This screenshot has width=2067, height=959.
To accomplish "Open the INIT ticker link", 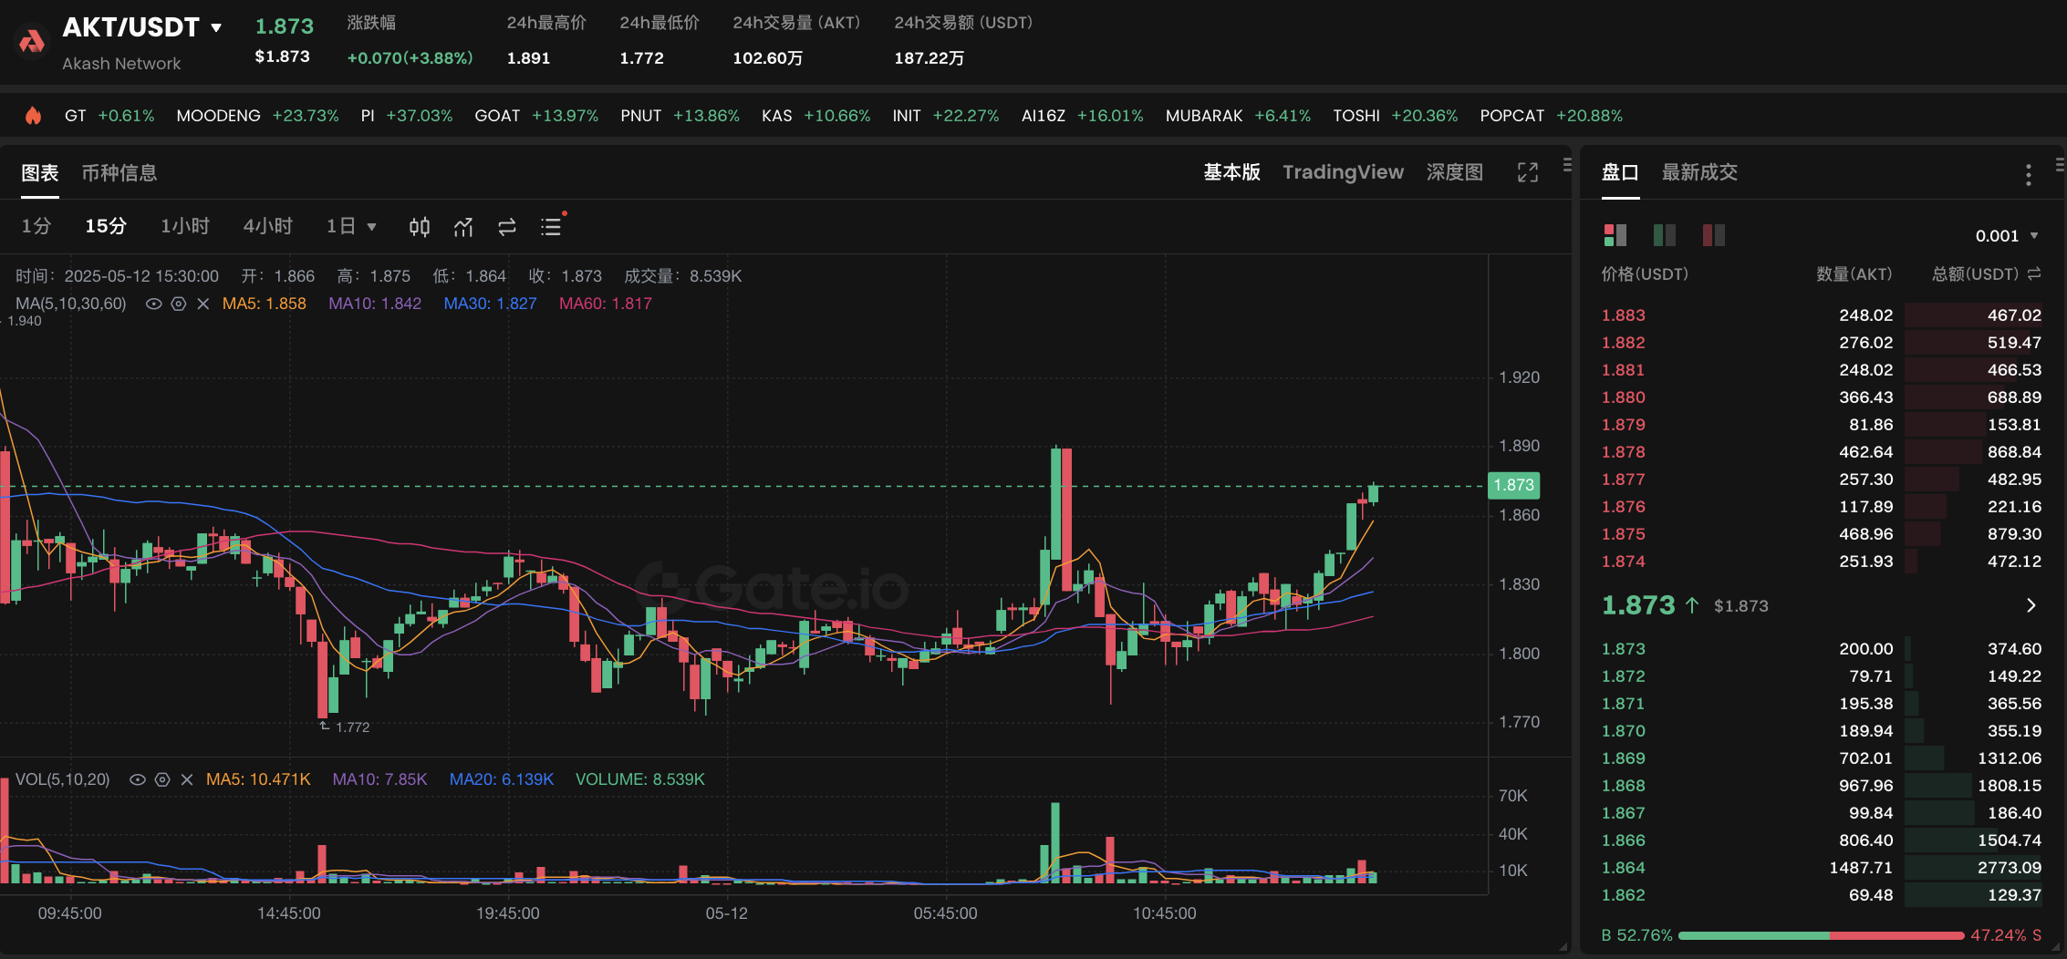I will pyautogui.click(x=945, y=116).
